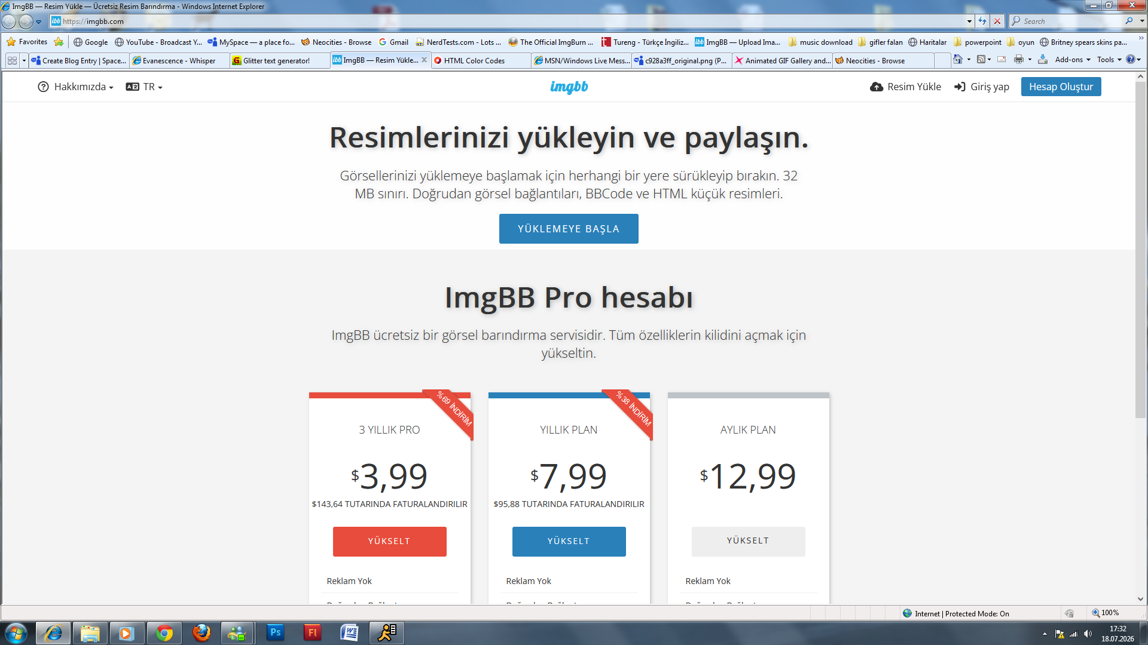
Task: Click the volume speaker tray icon
Action: (1088, 634)
